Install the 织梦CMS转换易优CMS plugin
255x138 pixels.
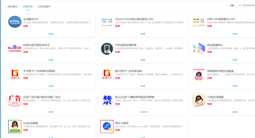click(235, 34)
